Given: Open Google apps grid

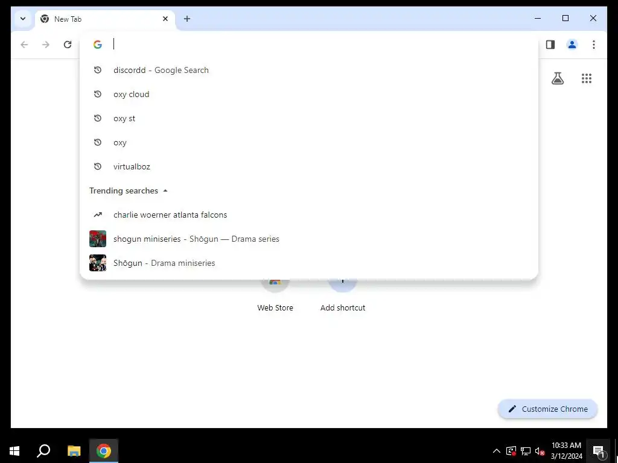Looking at the screenshot, I should pos(587,78).
